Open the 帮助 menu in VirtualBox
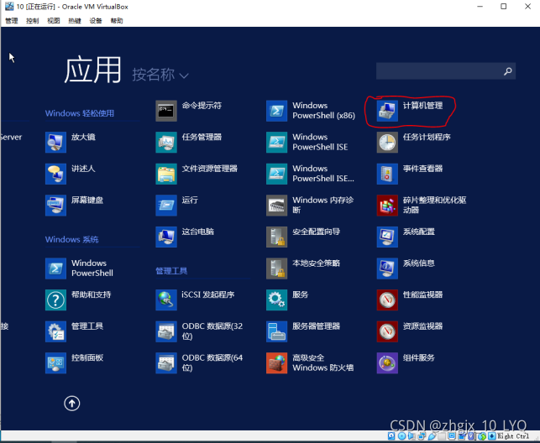540x443 pixels. (117, 21)
